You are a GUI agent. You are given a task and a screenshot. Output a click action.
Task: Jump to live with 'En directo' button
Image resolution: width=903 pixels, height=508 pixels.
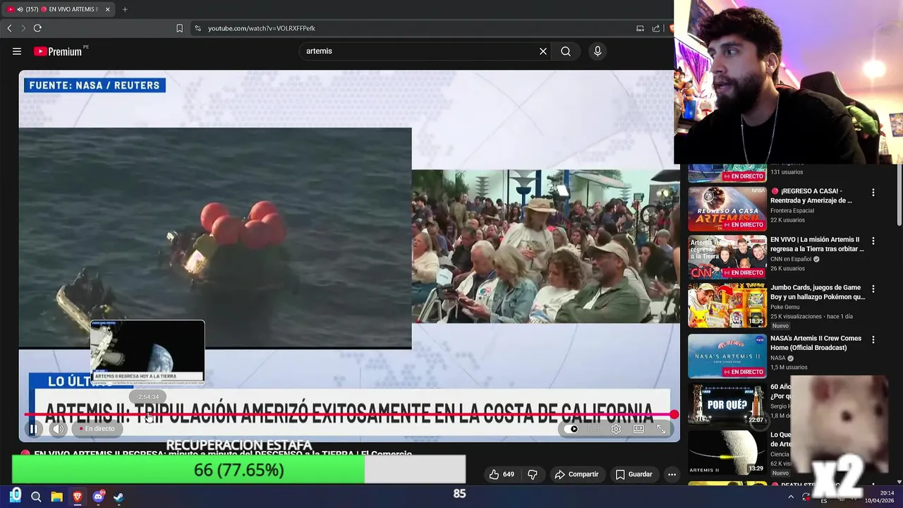(97, 428)
